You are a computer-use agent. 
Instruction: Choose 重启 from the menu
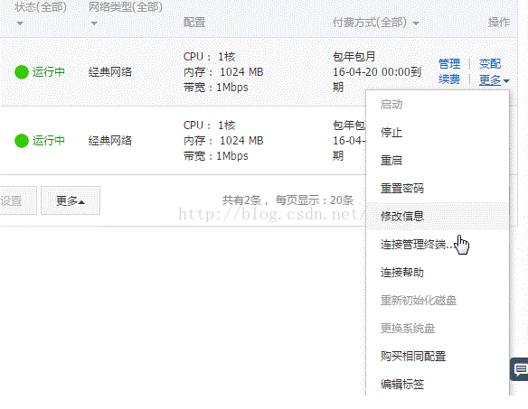[438, 160]
